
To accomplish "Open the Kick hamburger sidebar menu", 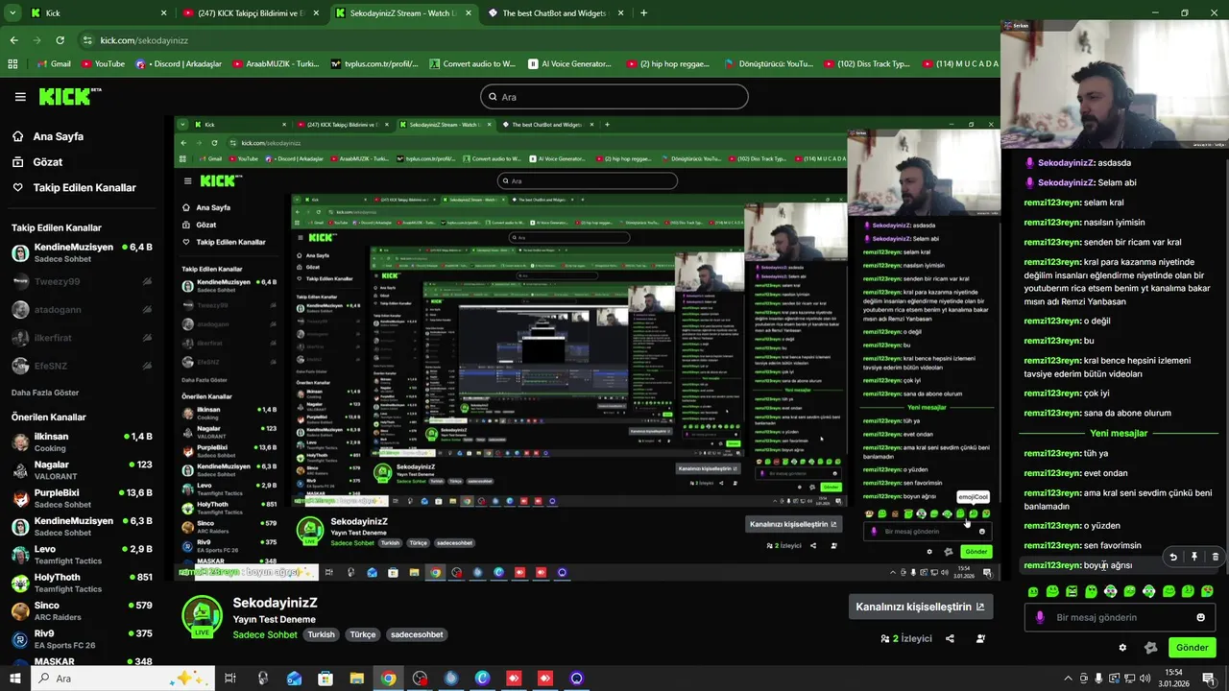I will tap(19, 97).
